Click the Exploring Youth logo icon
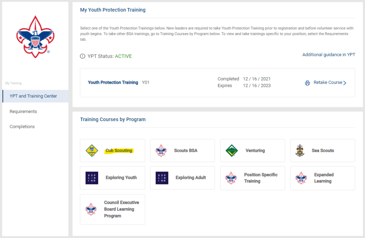The image size is (365, 238). tap(92, 178)
